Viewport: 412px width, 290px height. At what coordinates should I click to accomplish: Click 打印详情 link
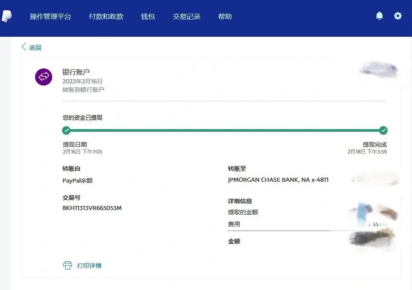(x=89, y=266)
